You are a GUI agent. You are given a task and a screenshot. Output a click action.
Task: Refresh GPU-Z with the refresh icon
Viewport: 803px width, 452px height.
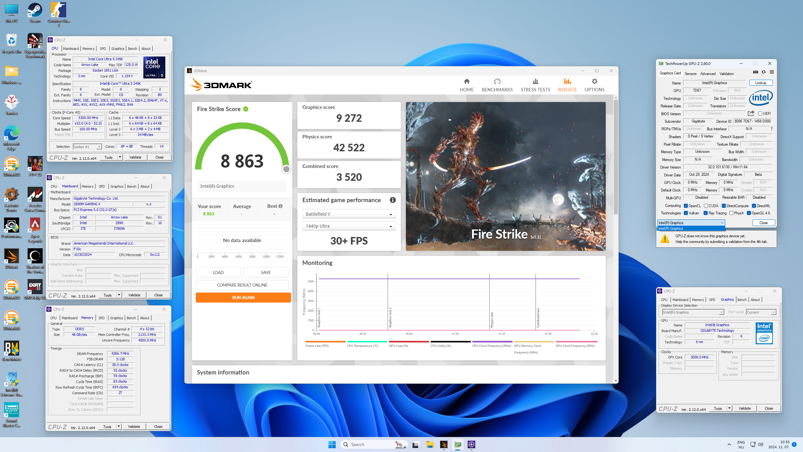pyautogui.click(x=763, y=72)
